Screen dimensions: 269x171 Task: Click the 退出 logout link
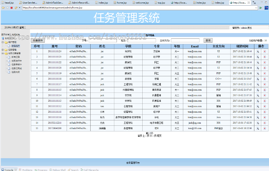click(250, 28)
